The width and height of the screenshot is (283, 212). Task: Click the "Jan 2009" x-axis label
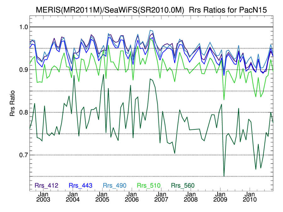[x=220, y=197]
